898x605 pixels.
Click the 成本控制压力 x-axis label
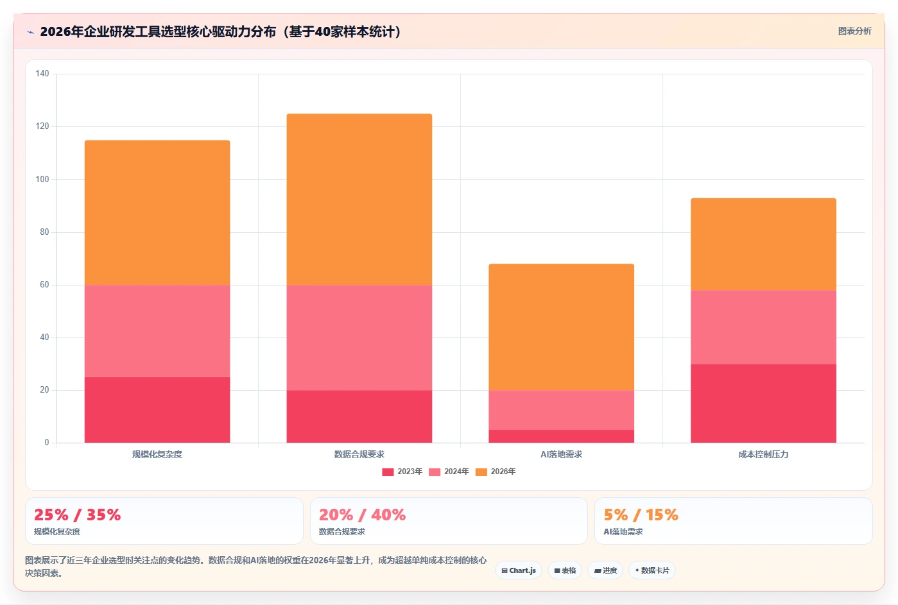coord(764,454)
